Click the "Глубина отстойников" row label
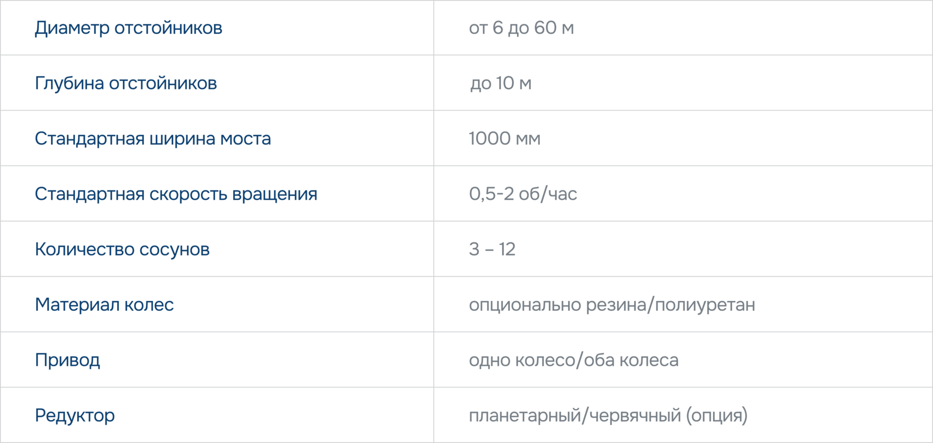 126,83
